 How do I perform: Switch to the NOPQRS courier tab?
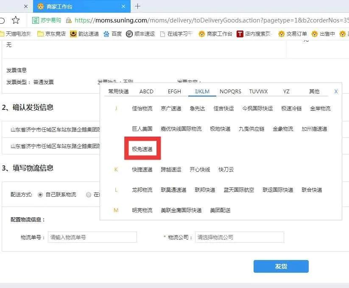(x=230, y=91)
